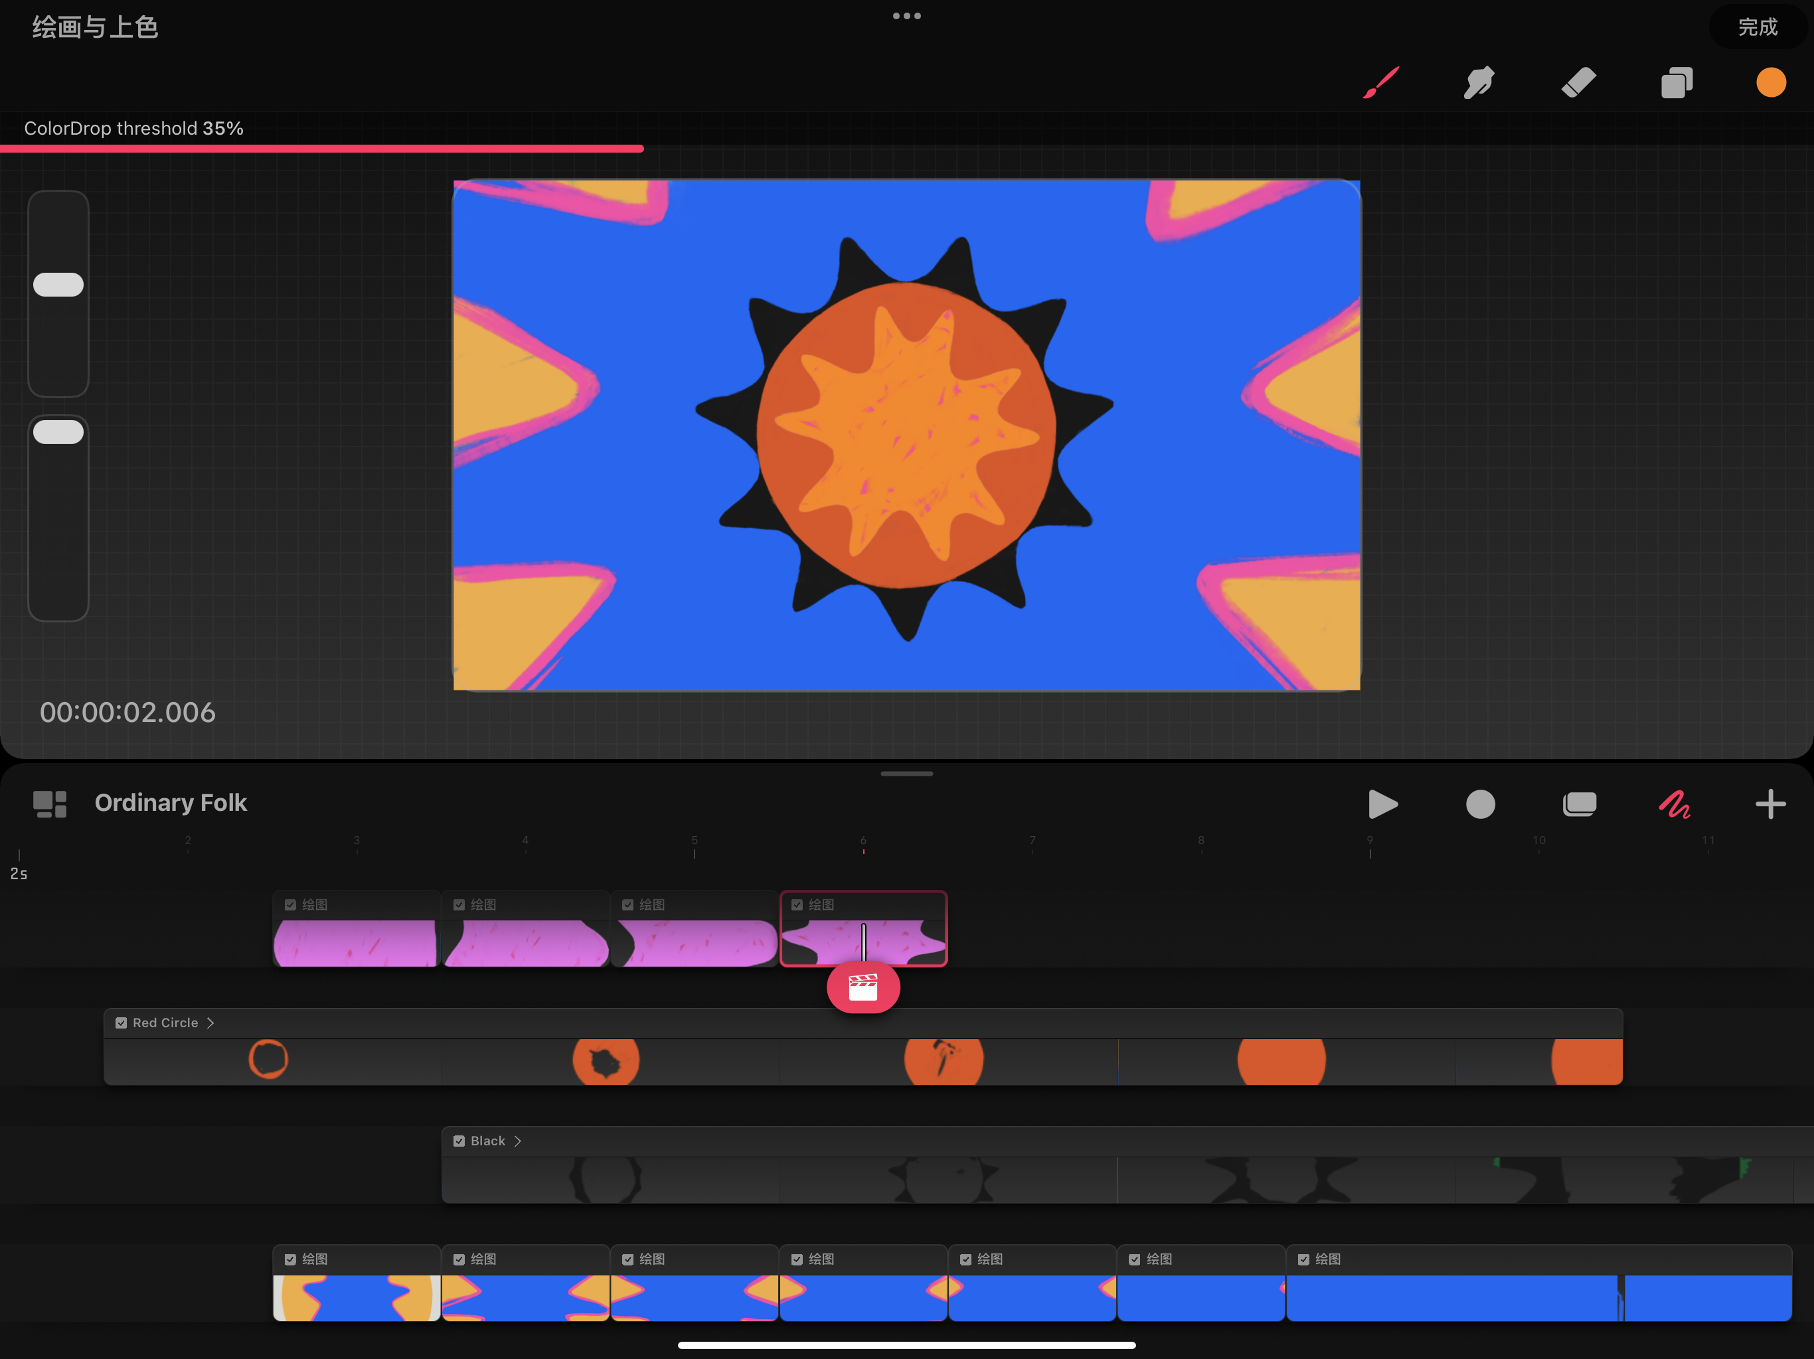This screenshot has height=1359, width=1814.
Task: Click the red clapperboard playhead marker
Action: [x=863, y=987]
